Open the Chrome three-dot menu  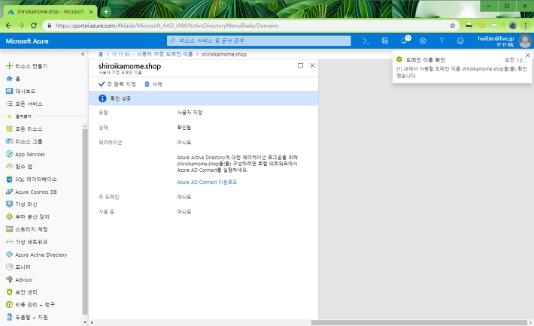point(526,26)
